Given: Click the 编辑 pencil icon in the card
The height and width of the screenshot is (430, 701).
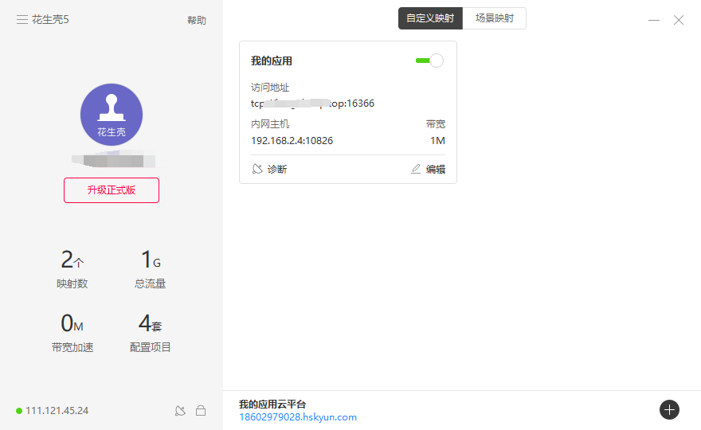Looking at the screenshot, I should [x=416, y=169].
